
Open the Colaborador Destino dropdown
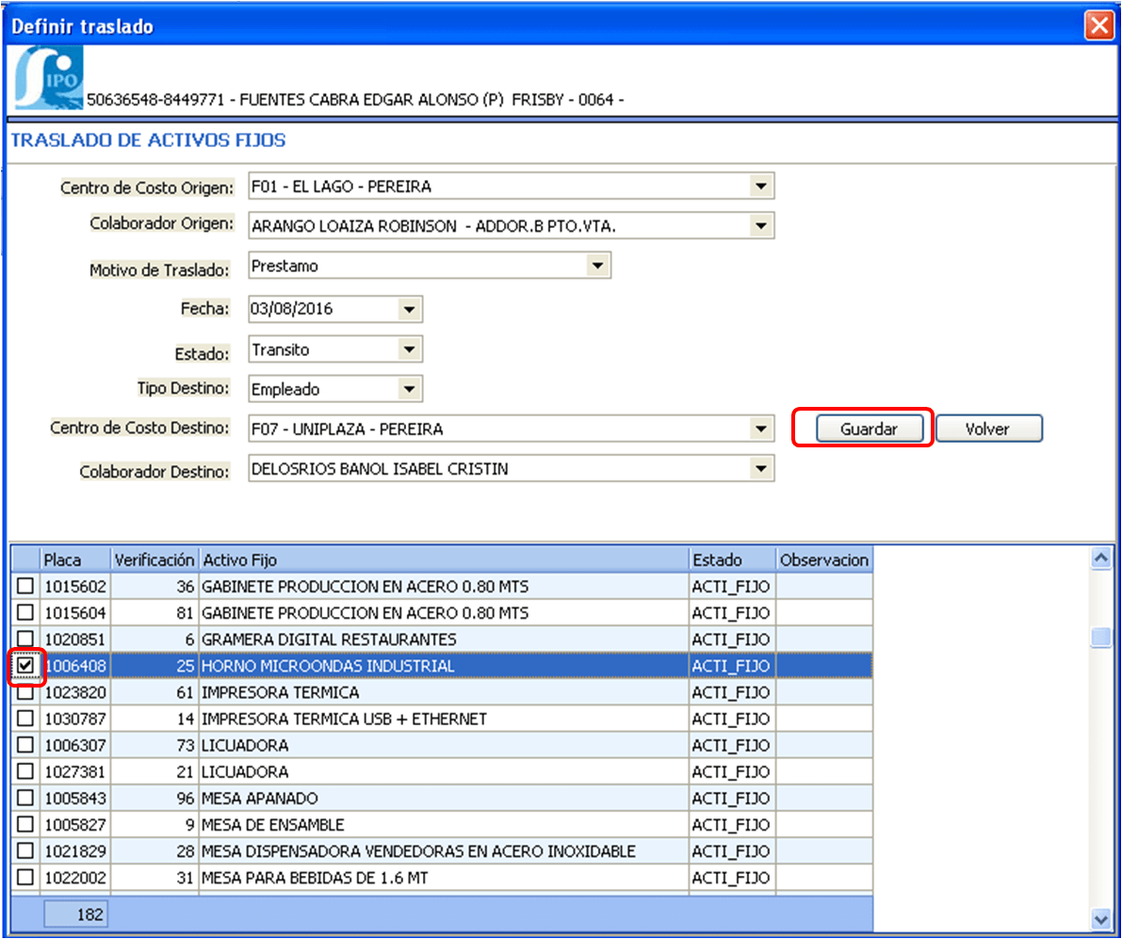(760, 469)
